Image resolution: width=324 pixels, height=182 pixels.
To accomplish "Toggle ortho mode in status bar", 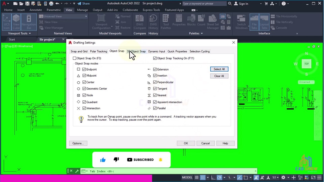I will (213, 177).
